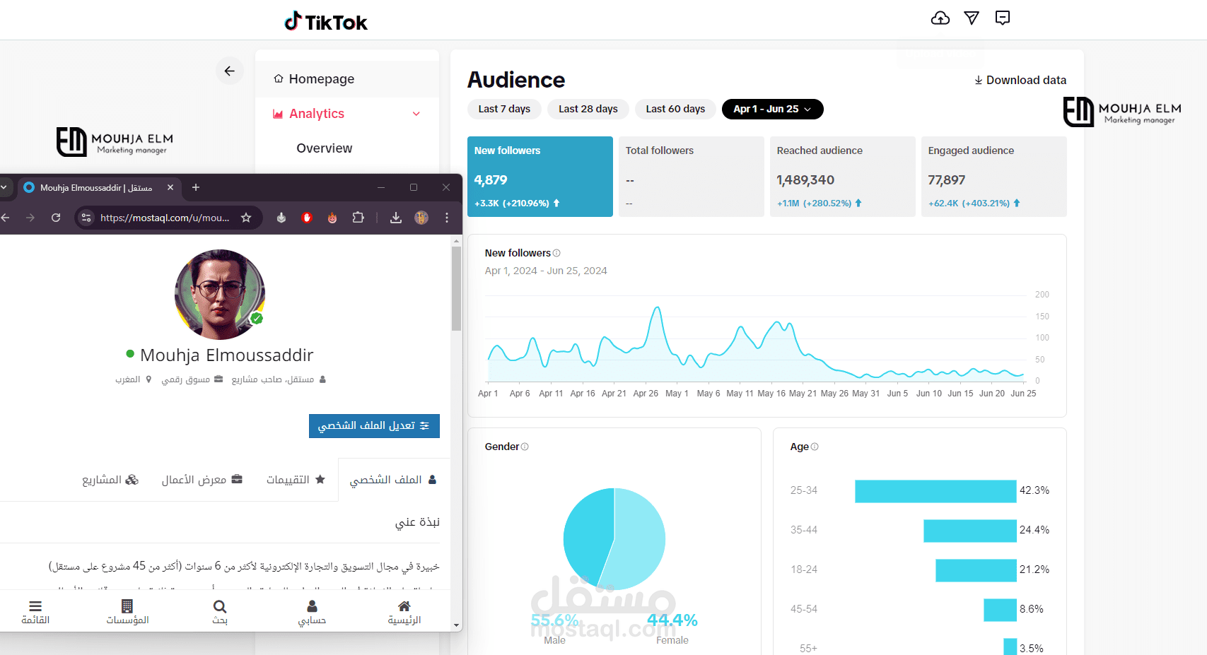The height and width of the screenshot is (655, 1207).
Task: Open the browser tab search dropdown arrow
Action: 4,187
